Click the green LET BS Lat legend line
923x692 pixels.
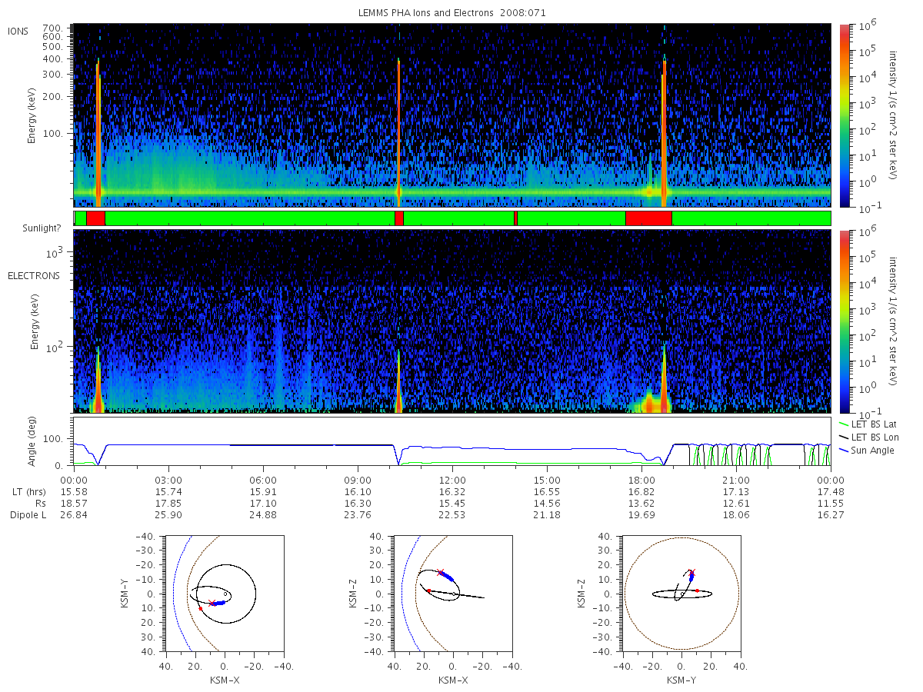click(x=842, y=424)
